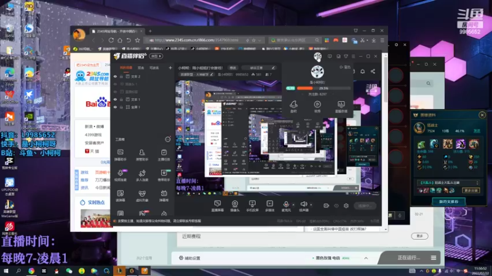Image resolution: width=492 pixels, height=276 pixels.
Task: Open 虚拟形象 tool in toolbox
Action: click(142, 196)
